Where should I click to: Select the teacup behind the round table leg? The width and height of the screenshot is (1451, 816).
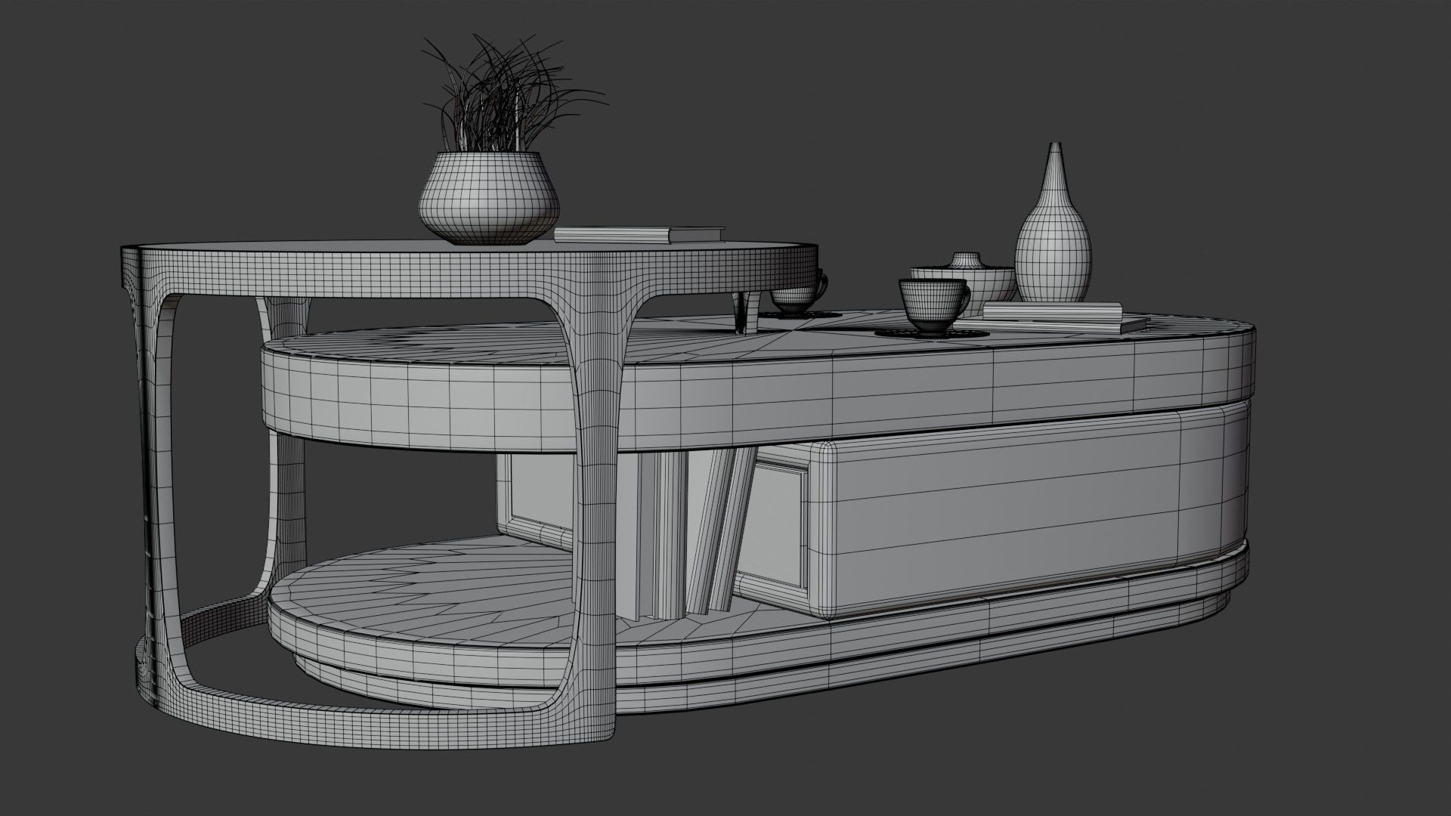click(x=800, y=293)
